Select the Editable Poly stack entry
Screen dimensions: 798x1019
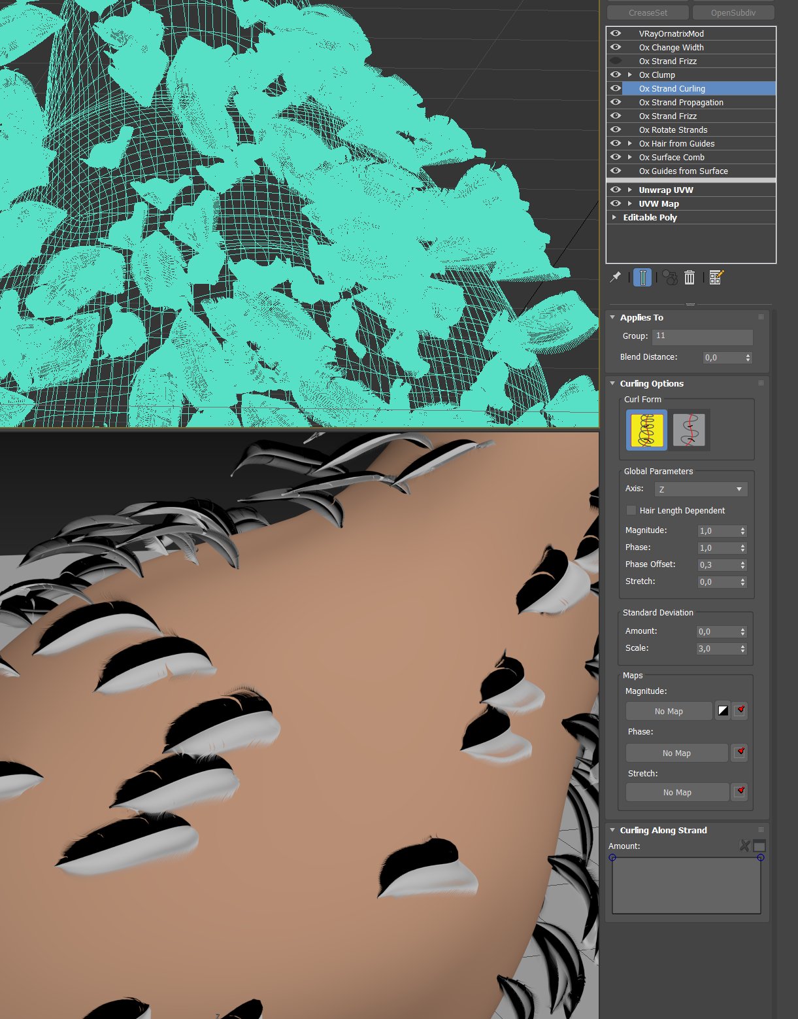point(650,217)
